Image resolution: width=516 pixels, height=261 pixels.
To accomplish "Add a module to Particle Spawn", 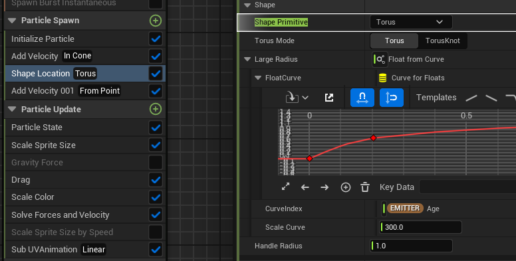I will (156, 21).
